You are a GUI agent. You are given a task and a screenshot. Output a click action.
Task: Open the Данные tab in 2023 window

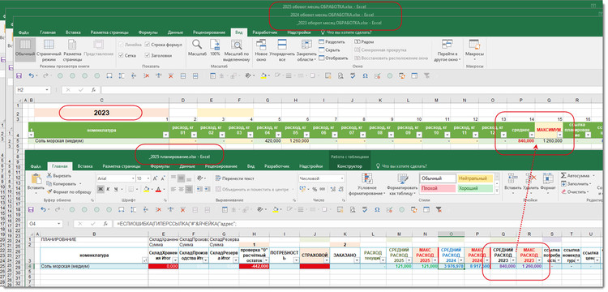[175, 32]
